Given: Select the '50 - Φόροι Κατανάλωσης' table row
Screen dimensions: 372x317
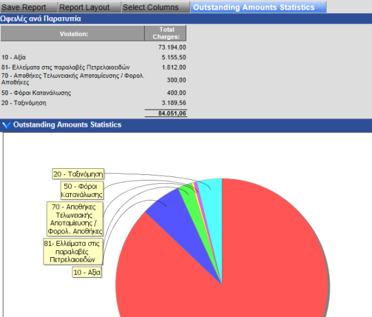Looking at the screenshot, I should (x=94, y=93).
